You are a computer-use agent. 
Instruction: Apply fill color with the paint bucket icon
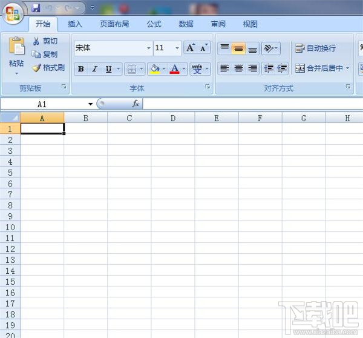pos(155,69)
